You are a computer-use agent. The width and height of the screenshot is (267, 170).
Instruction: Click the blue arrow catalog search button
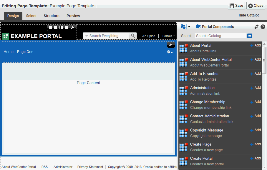249,36
